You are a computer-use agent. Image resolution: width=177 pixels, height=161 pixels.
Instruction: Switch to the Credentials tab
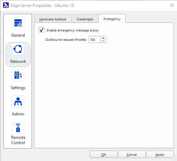click(85, 19)
